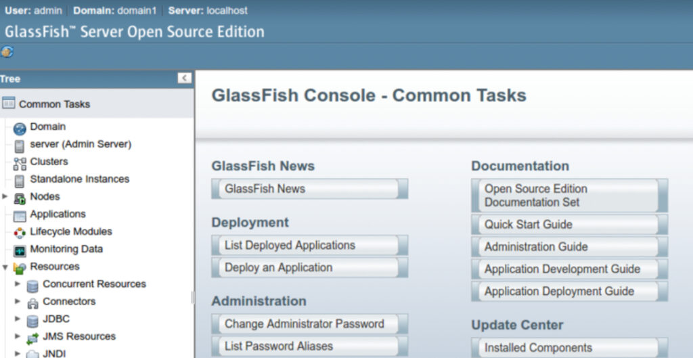Viewport: 693px width, 358px height.
Task: Expand the JDBC node
Action: point(18,319)
